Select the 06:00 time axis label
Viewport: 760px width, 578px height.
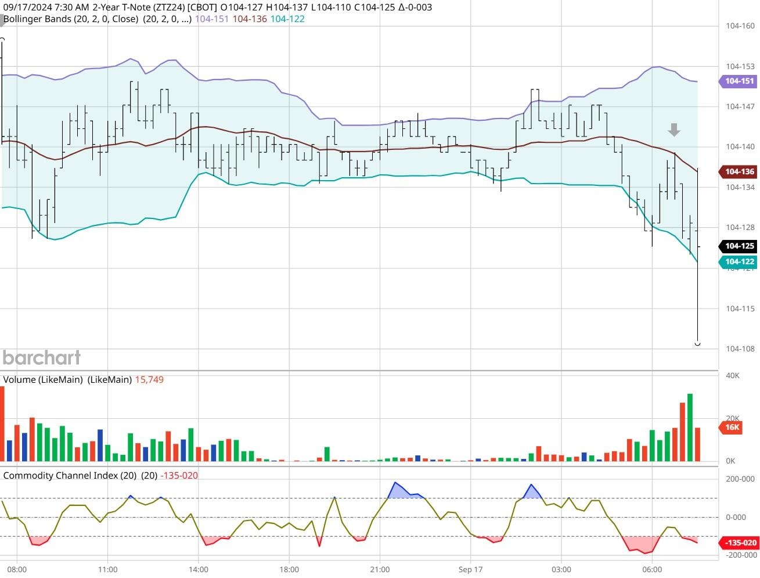click(653, 570)
